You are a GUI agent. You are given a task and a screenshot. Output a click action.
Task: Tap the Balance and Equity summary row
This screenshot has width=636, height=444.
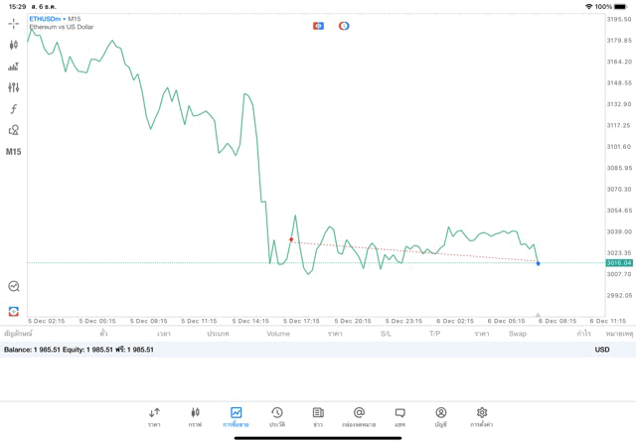[x=79, y=350]
